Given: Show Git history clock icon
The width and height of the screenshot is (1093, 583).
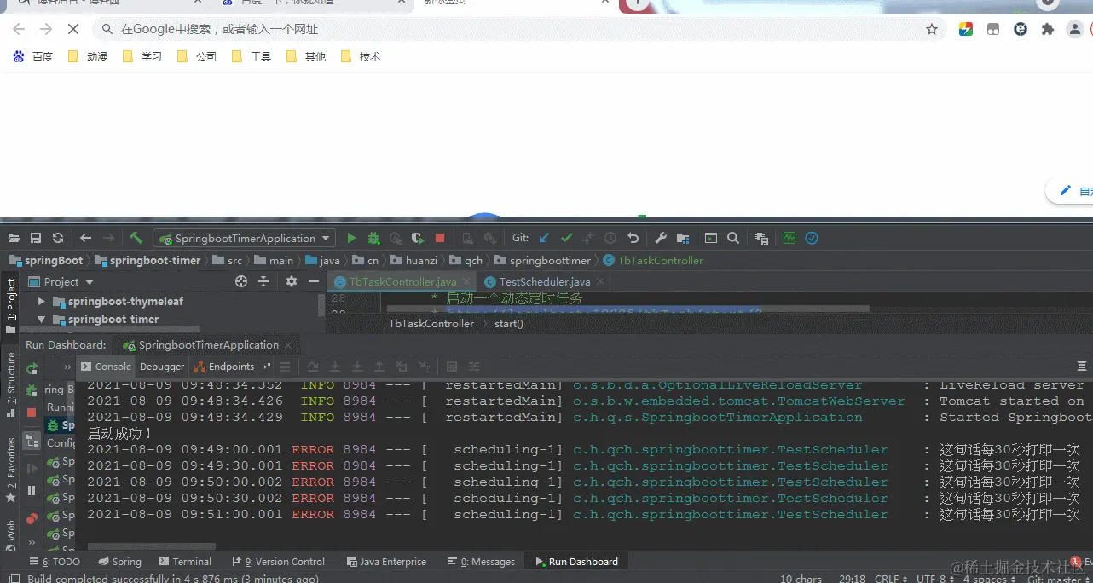Looking at the screenshot, I should [x=610, y=239].
